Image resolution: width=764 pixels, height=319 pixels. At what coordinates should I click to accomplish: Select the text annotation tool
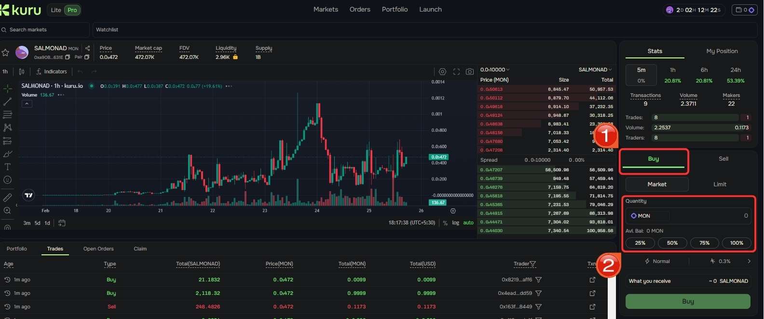7,167
